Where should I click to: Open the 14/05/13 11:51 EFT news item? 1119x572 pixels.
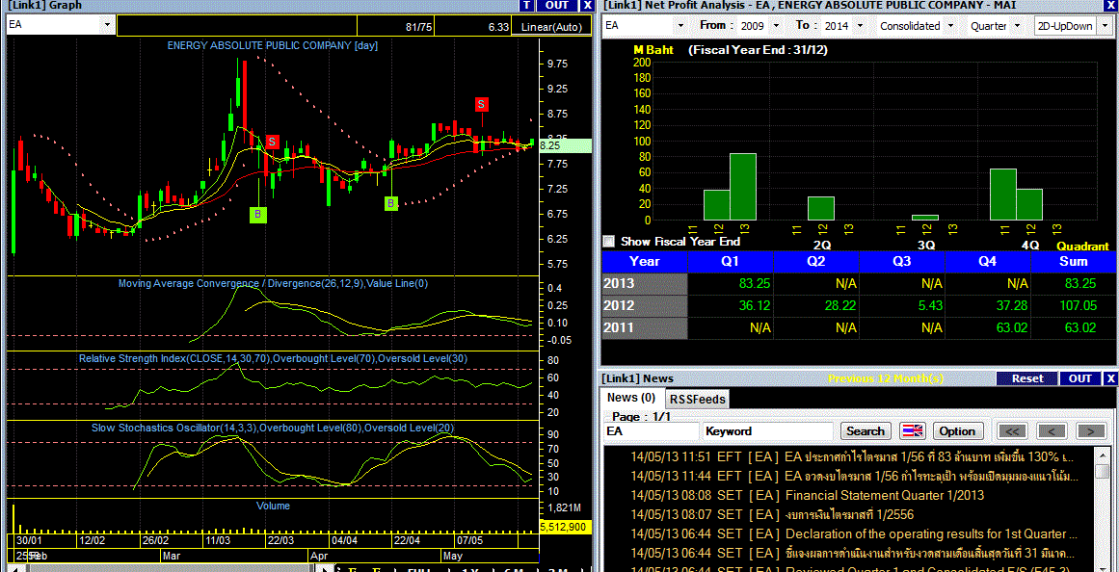[x=848, y=456]
